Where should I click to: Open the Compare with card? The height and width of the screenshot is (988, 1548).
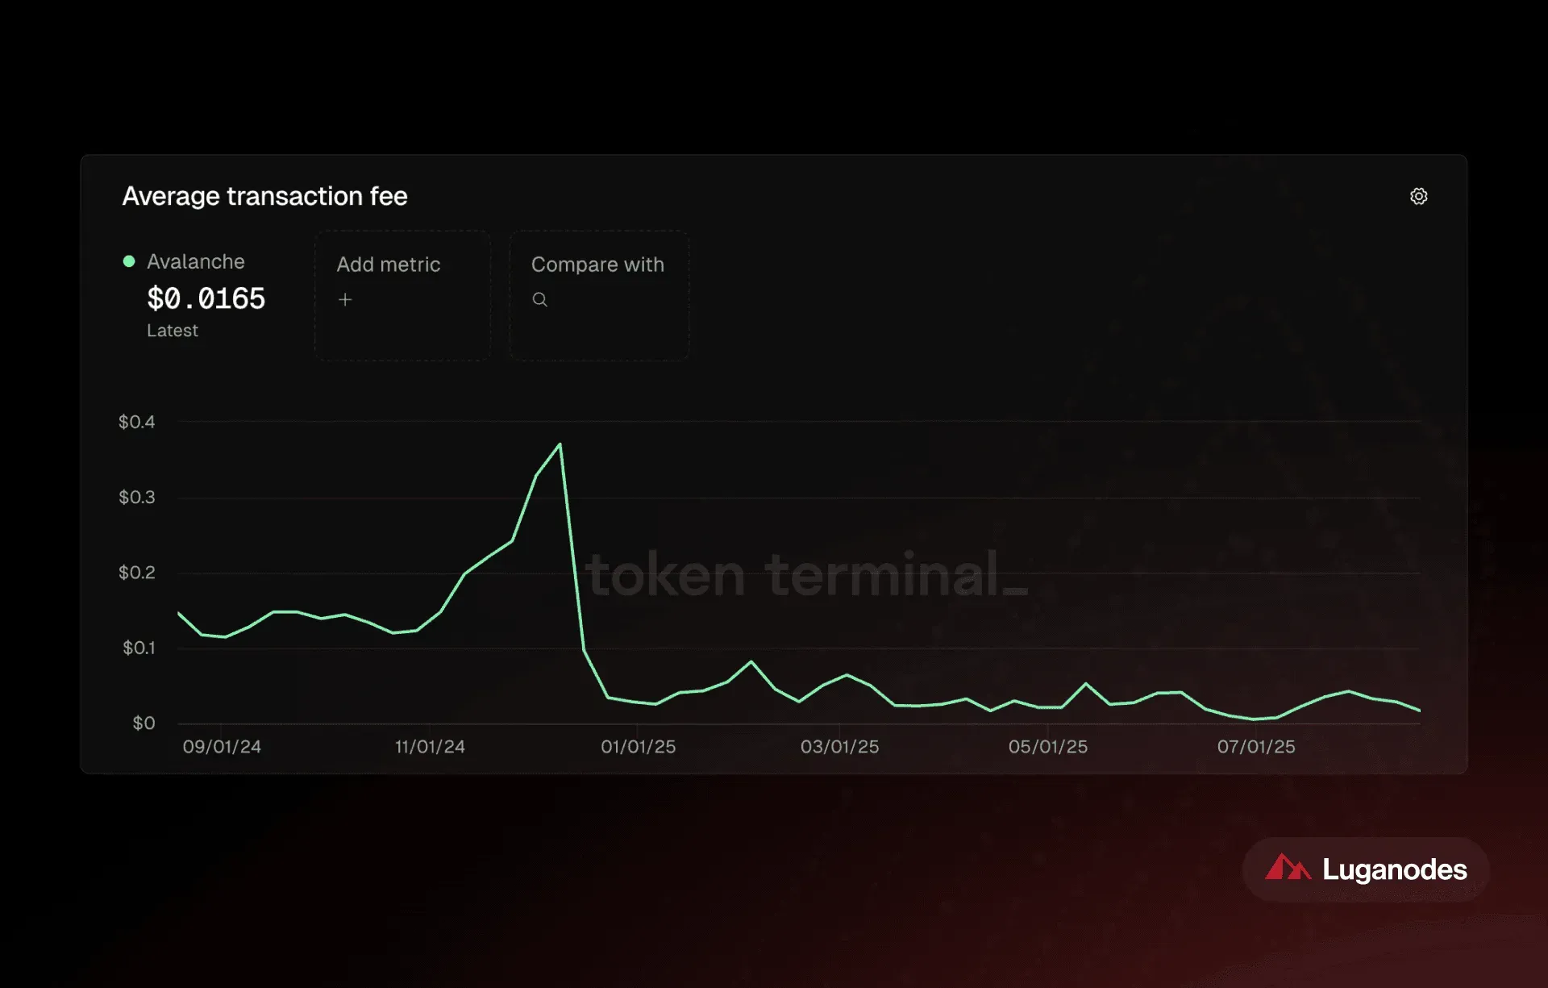(x=599, y=295)
